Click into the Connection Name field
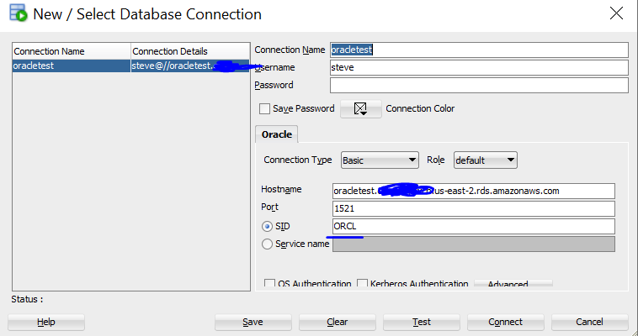The image size is (638, 336). tap(479, 50)
